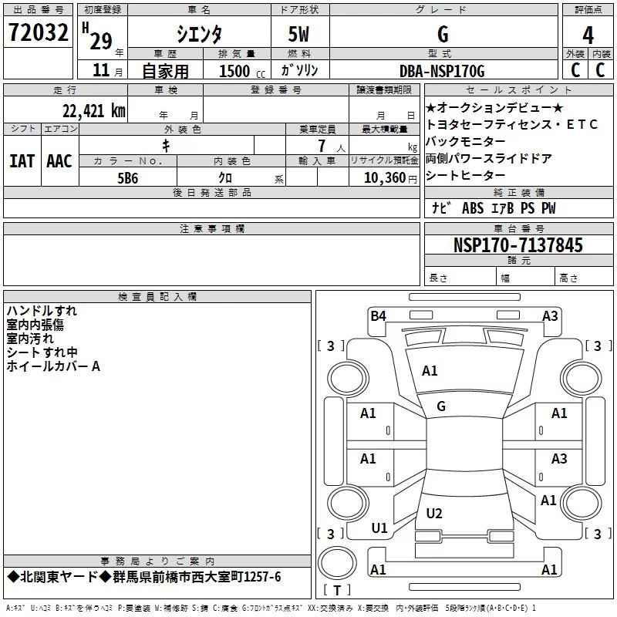Click the chassis number NSP170-7137845
Viewport: 617px width, 617px height.
[x=518, y=244]
